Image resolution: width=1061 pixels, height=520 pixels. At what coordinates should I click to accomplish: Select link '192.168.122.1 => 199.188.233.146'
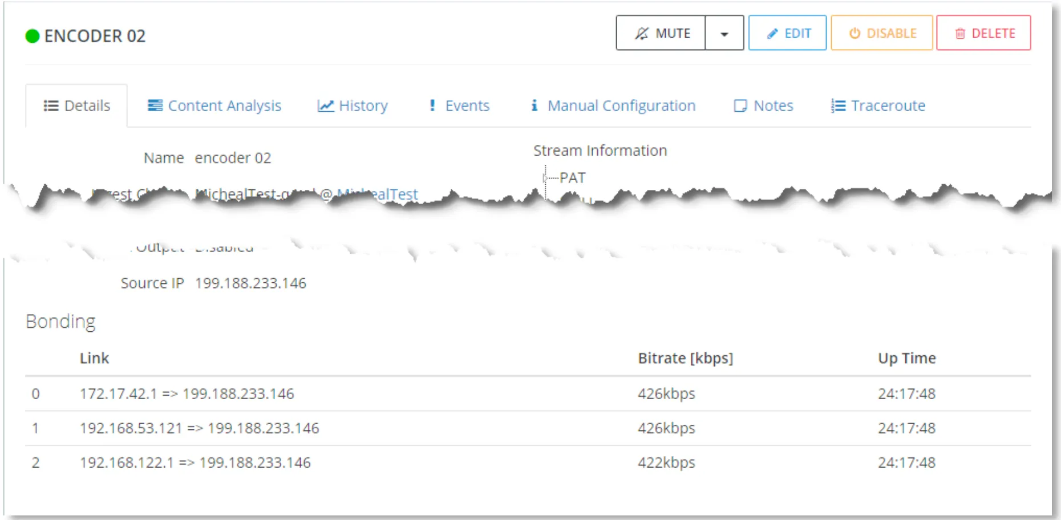pos(195,462)
